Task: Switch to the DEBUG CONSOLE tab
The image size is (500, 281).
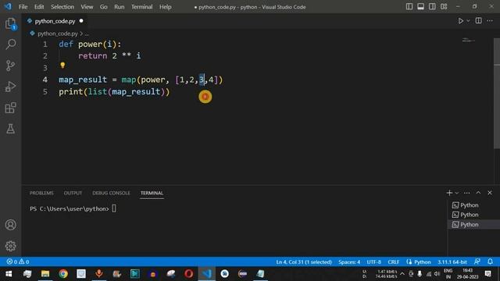Action: point(111,193)
